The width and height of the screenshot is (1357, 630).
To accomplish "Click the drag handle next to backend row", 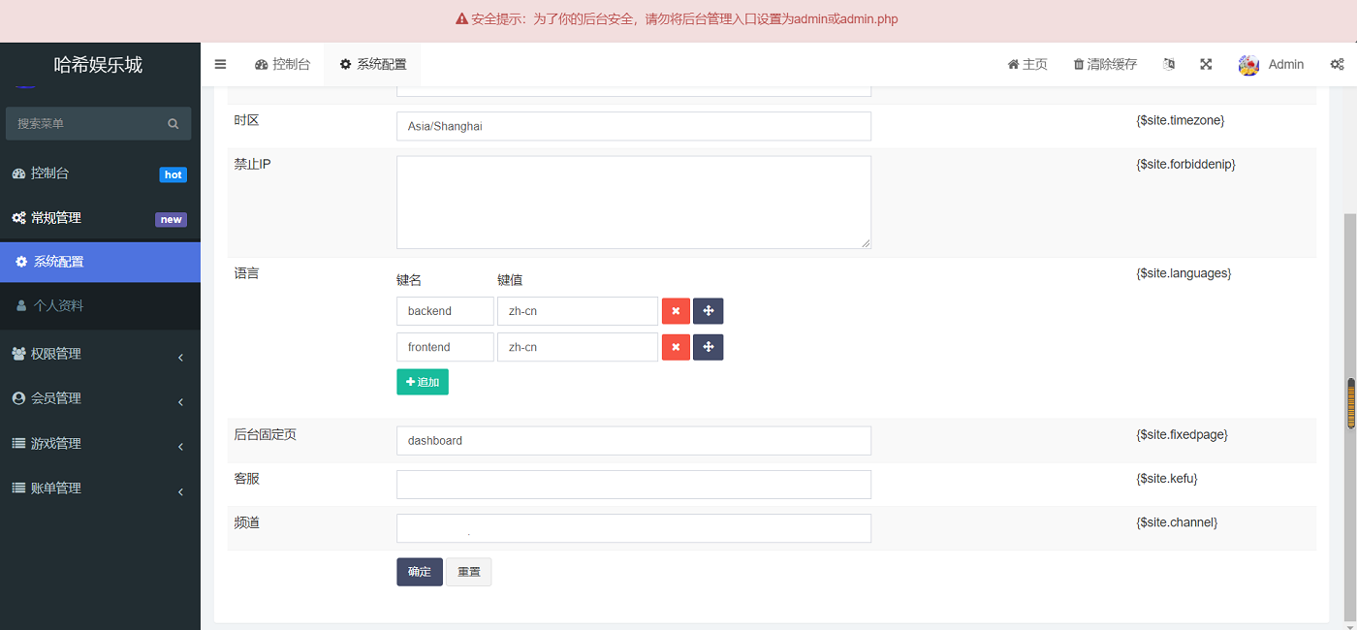I will tap(709, 310).
